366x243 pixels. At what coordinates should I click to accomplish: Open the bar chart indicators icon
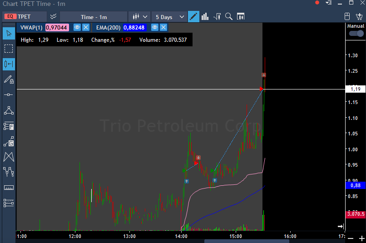[x=205, y=17]
